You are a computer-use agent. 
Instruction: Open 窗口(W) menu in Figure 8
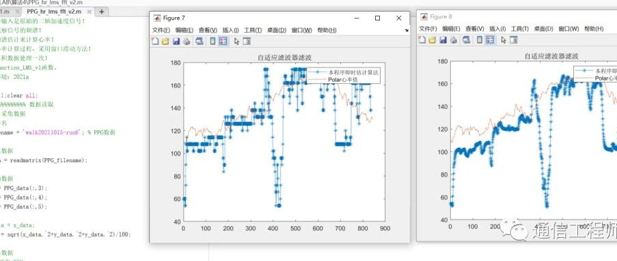click(x=568, y=29)
